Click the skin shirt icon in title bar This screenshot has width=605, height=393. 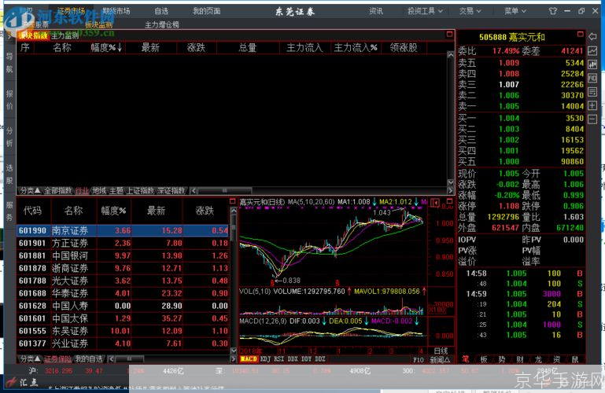tap(552, 11)
